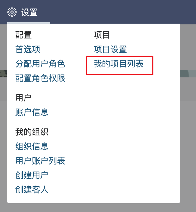View 账户信息 under 用户
This screenshot has height=212, width=196.
(32, 112)
